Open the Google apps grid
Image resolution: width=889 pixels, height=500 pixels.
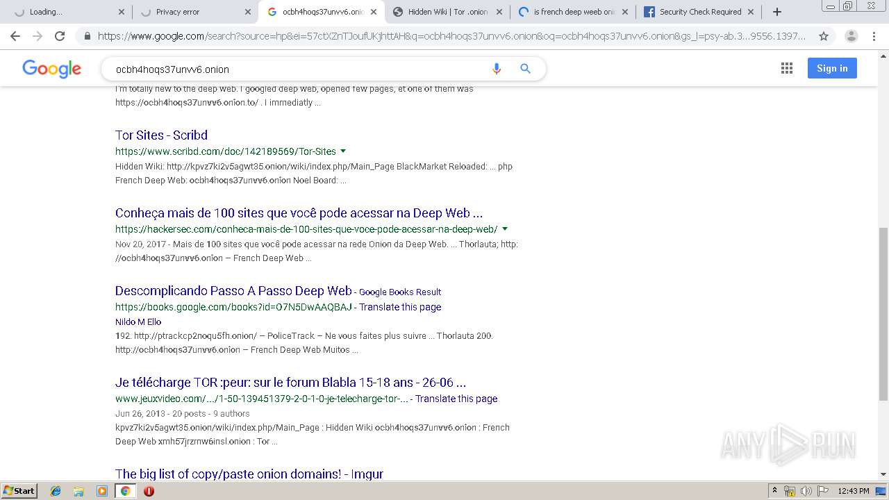[787, 68]
